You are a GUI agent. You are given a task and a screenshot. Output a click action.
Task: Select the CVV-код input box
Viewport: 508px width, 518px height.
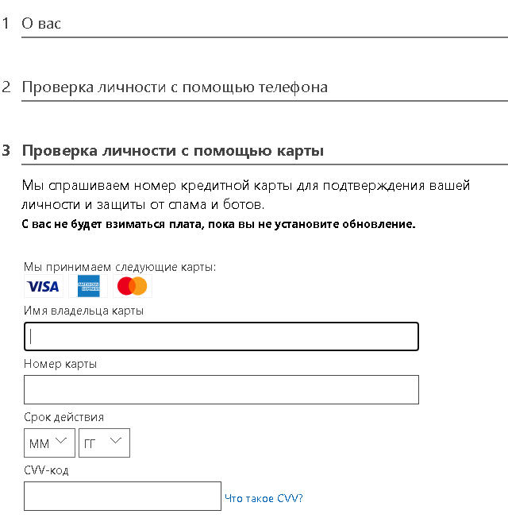click(122, 497)
